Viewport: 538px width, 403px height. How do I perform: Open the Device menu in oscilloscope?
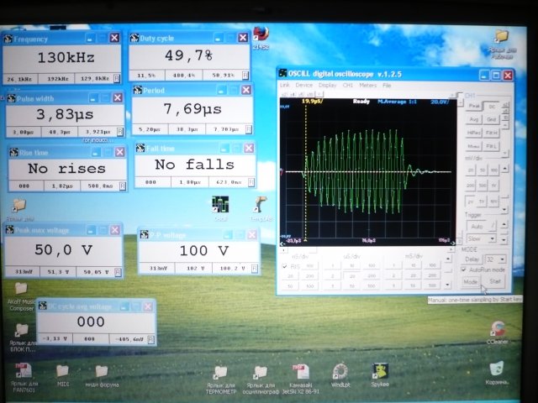(x=303, y=86)
